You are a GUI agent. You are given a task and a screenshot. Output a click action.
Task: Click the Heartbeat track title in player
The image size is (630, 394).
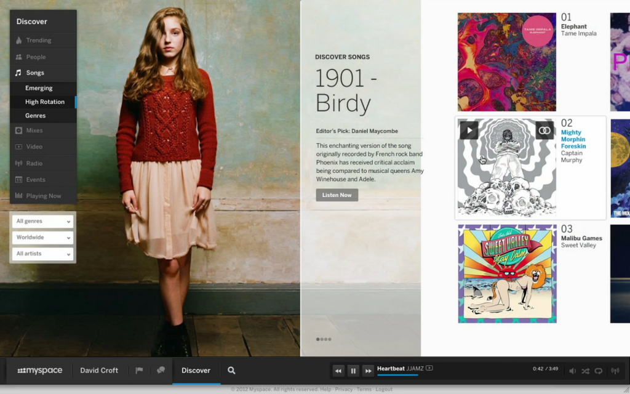click(391, 368)
